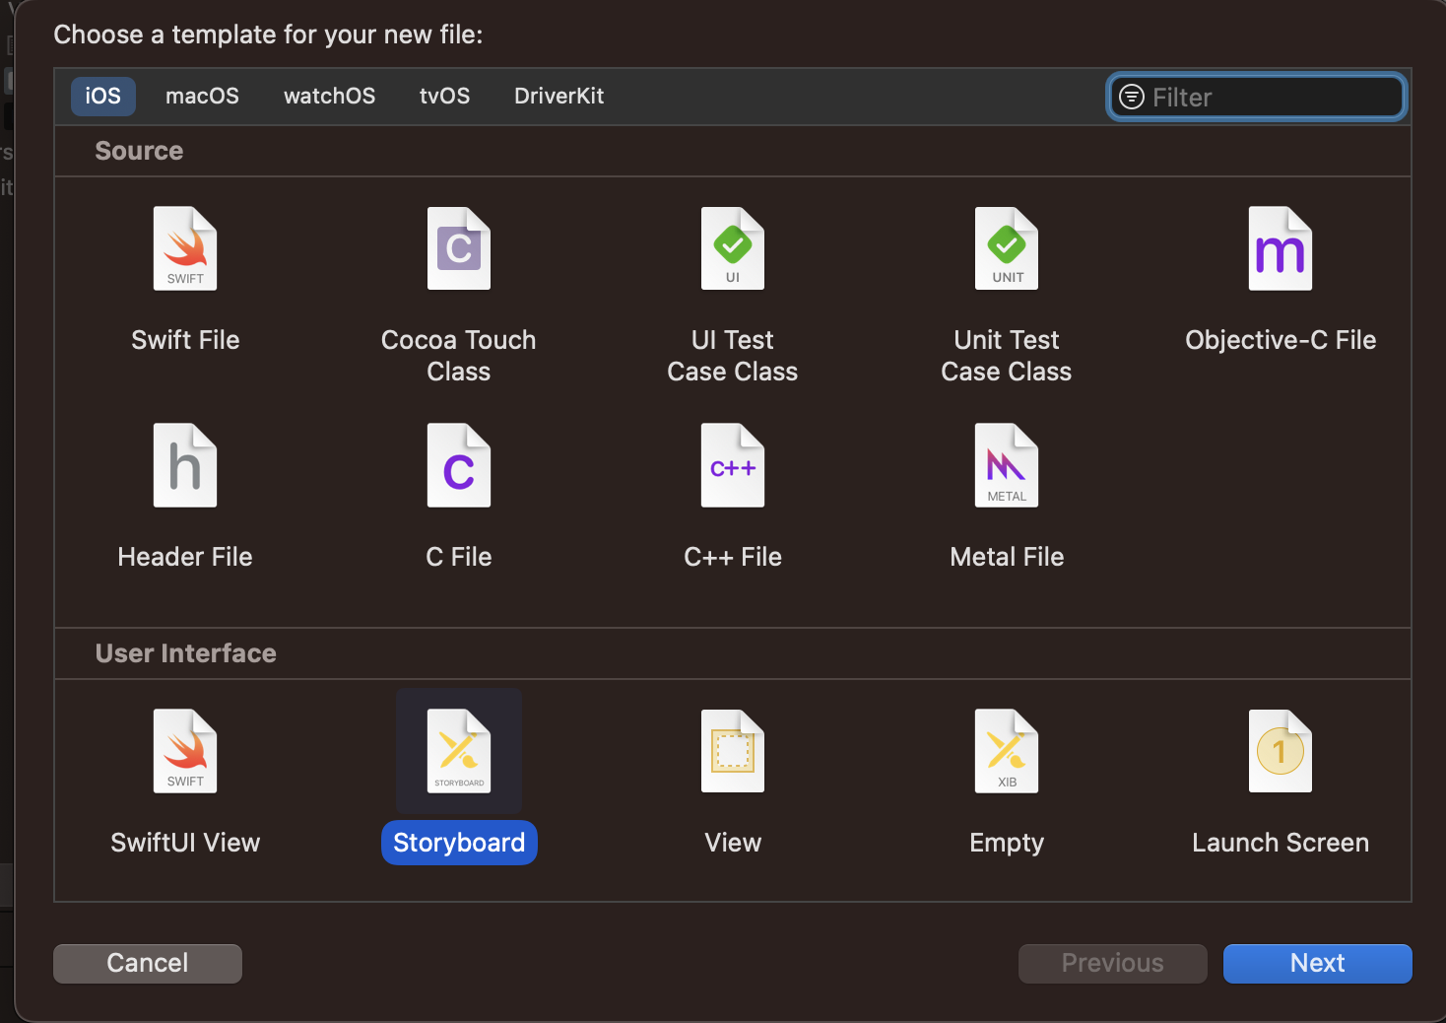Choose the C++ File template icon
Viewport: 1446px width, 1023px height.
click(x=733, y=465)
